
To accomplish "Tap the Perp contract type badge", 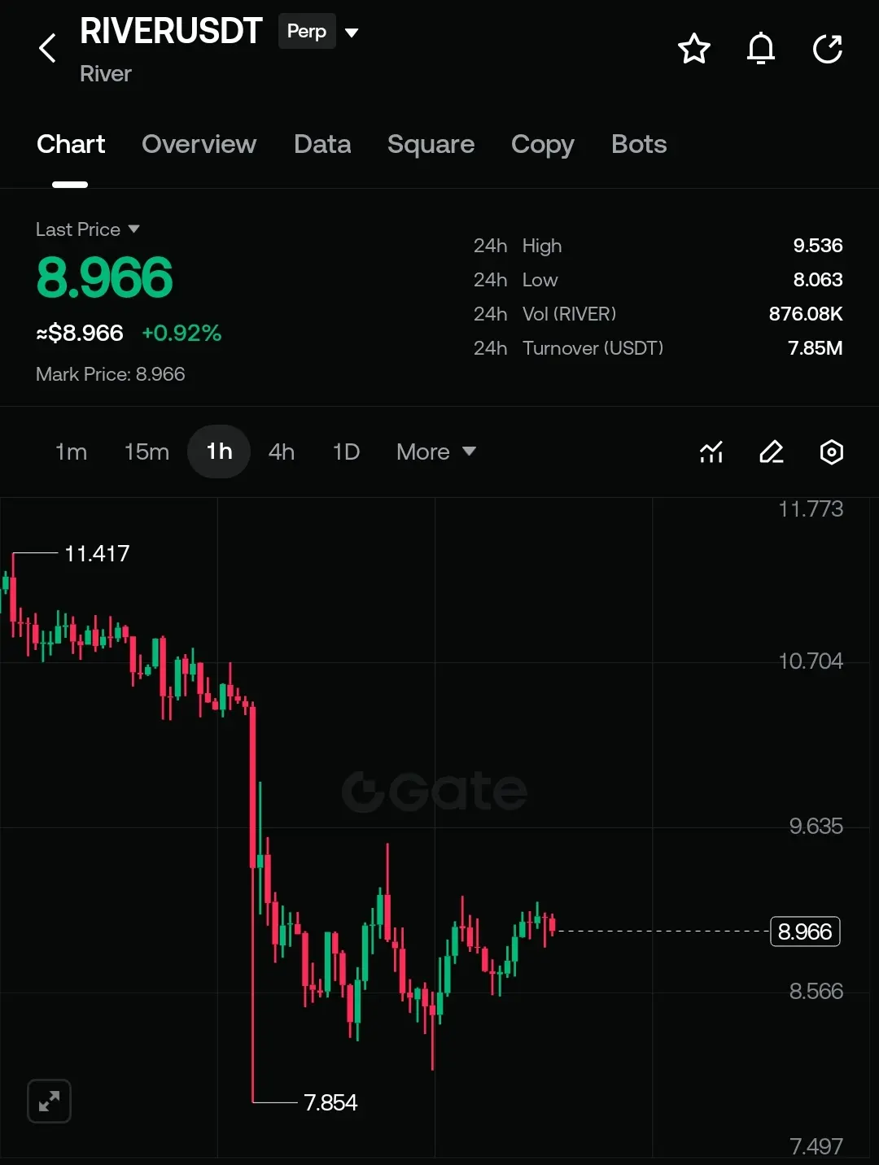I will click(307, 31).
